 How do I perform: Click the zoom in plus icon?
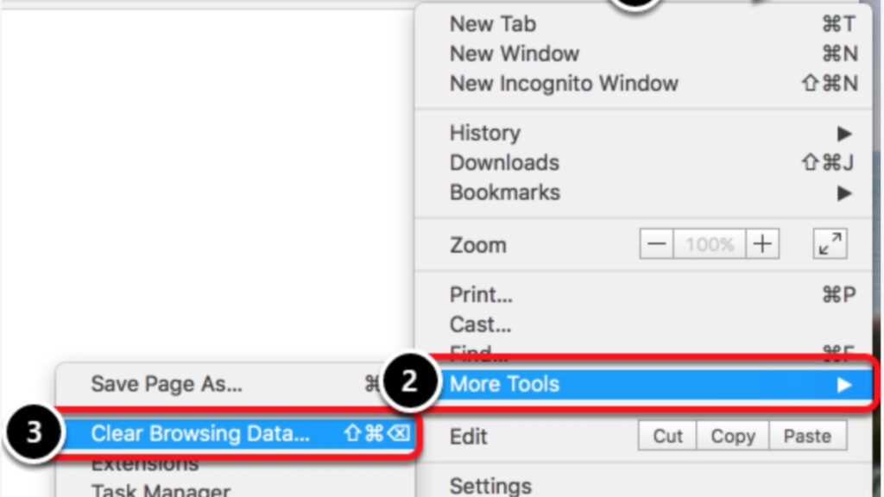point(762,244)
